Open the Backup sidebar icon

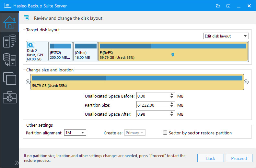pyautogui.click(x=10, y=41)
